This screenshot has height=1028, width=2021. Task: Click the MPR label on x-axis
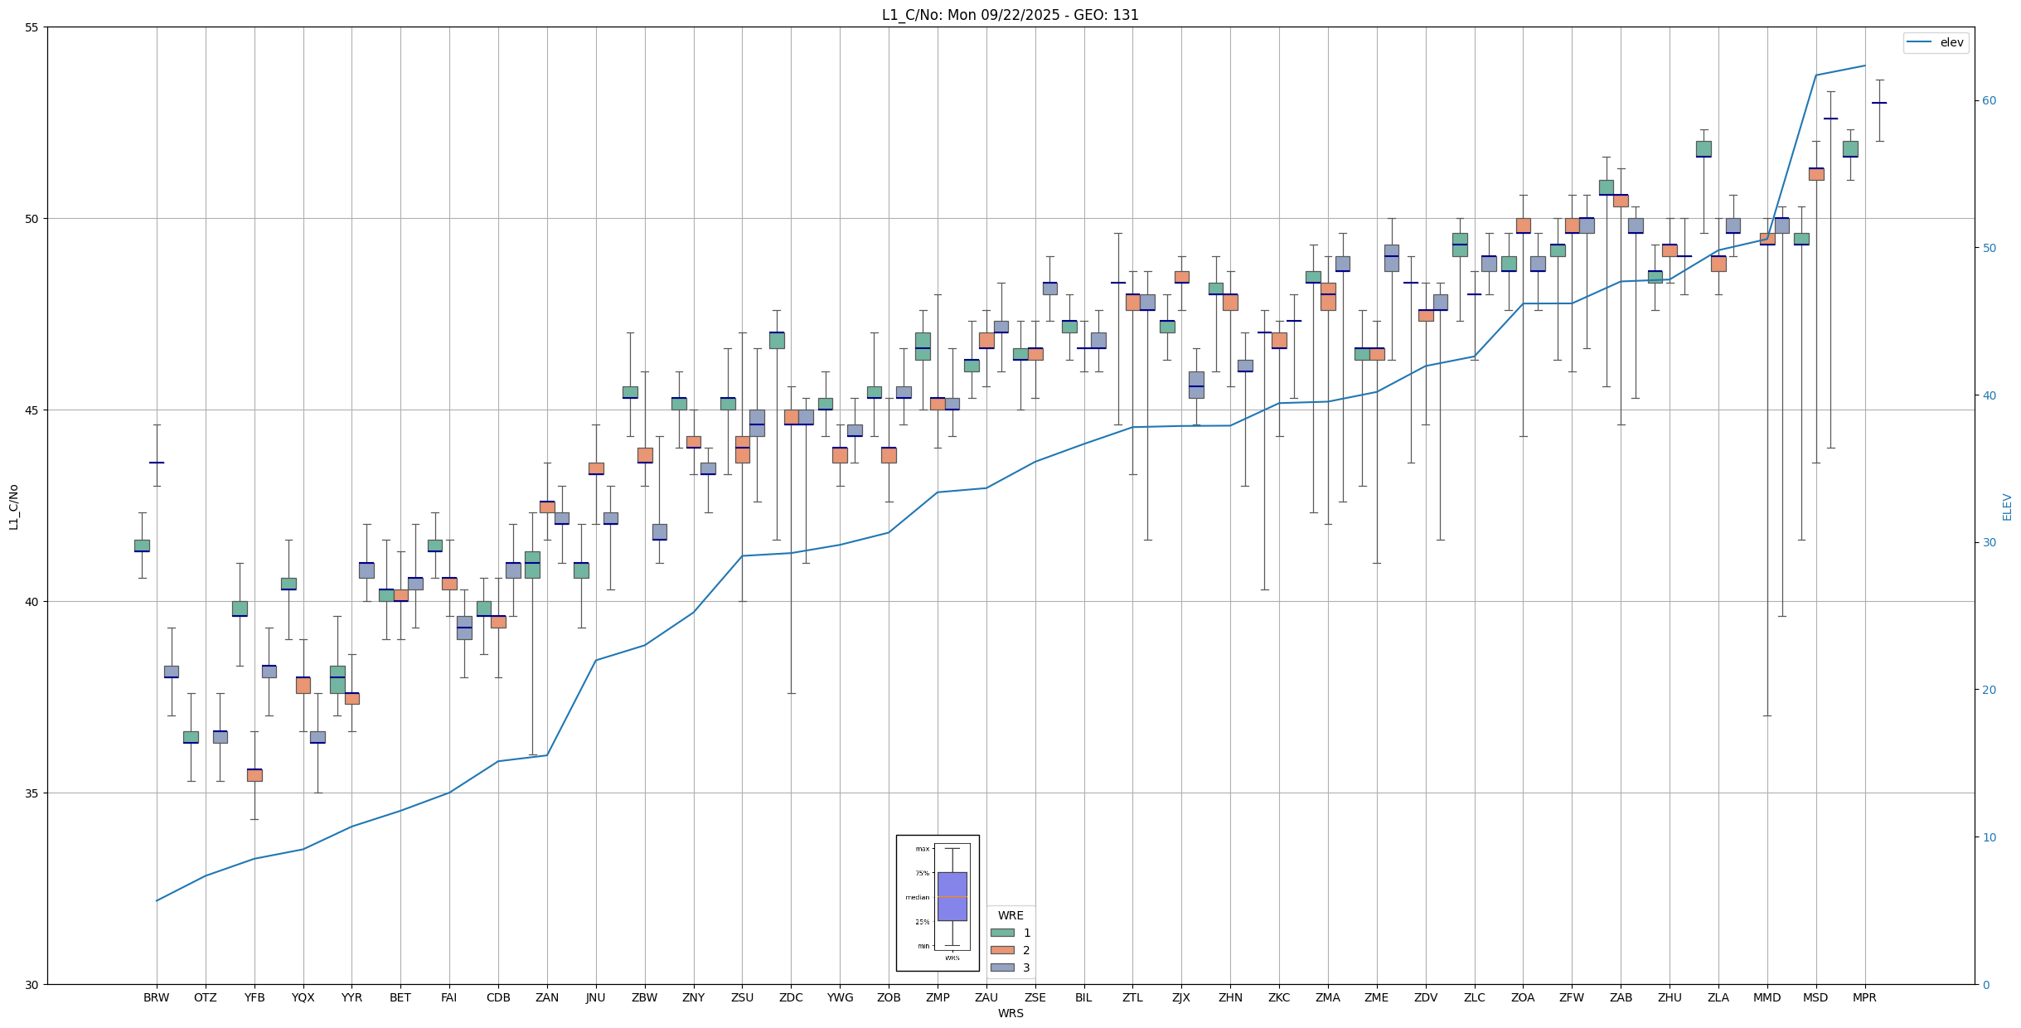coord(1864,997)
